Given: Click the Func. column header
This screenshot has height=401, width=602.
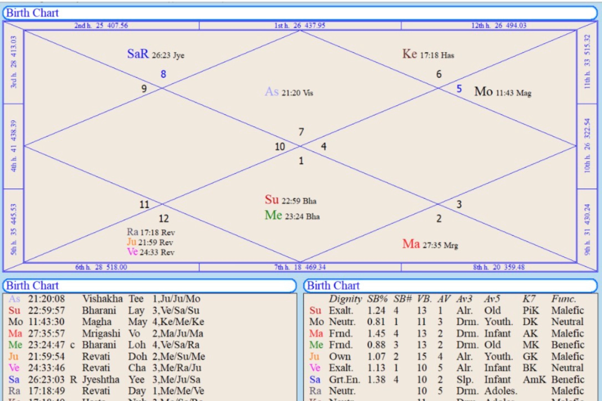Looking at the screenshot, I should coord(564,299).
